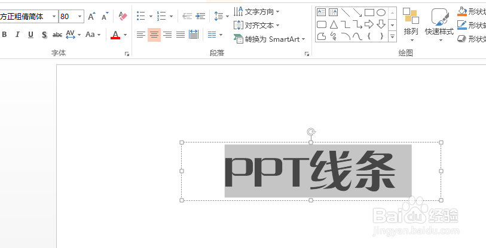Open 文字方向 text direction menu
This screenshot has height=248, width=486.
click(x=256, y=12)
